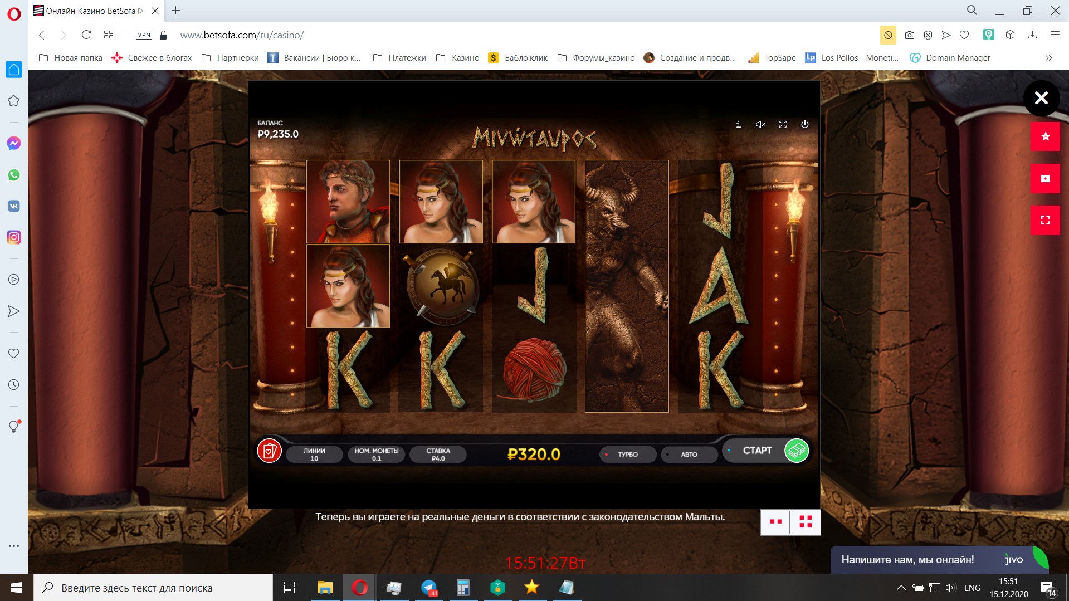Show hidden system tray icons
This screenshot has height=601, width=1069.
901,588
